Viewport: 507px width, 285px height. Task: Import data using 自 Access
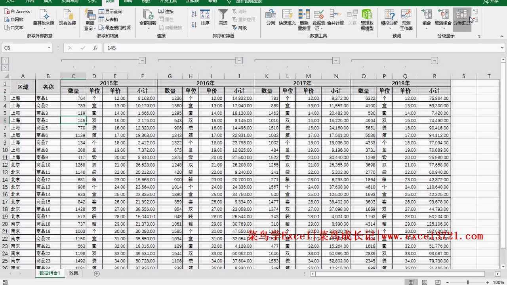click(17, 11)
